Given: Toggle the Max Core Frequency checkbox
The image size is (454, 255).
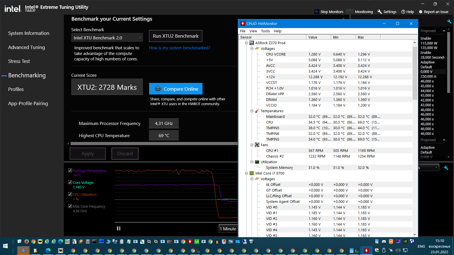Looking at the screenshot, I should tap(70, 206).
